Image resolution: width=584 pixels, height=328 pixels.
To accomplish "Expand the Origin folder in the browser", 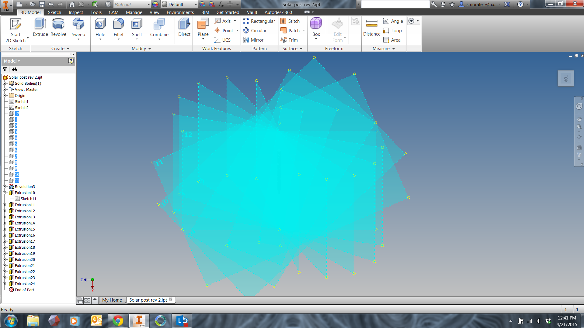I will [4, 95].
